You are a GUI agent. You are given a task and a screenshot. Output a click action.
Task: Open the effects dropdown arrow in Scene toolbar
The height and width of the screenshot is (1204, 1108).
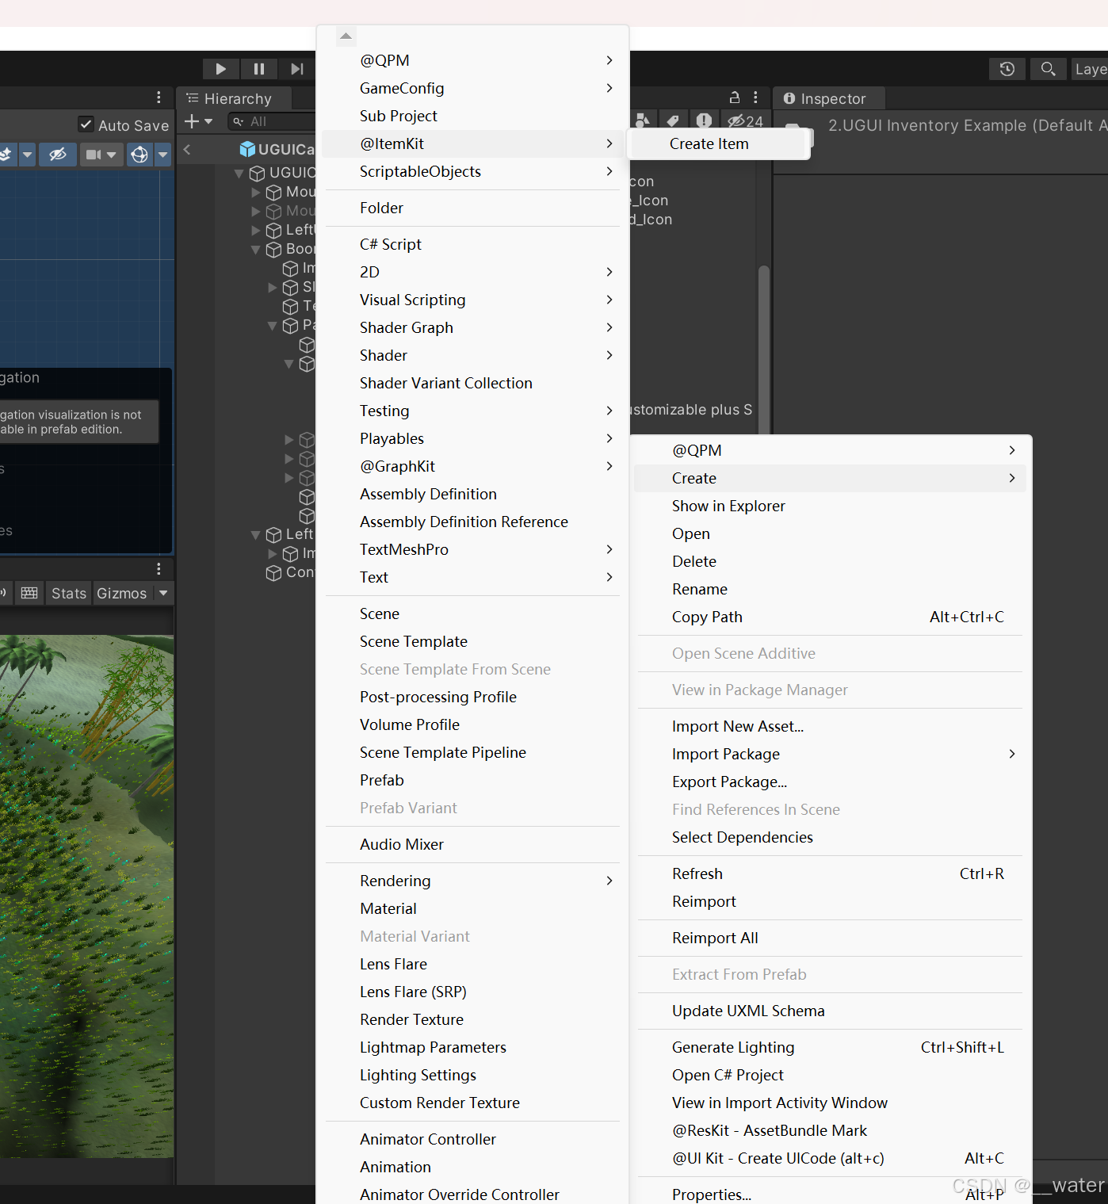pyautogui.click(x=27, y=155)
